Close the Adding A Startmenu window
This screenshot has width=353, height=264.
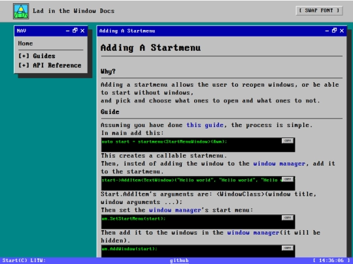(x=342, y=31)
